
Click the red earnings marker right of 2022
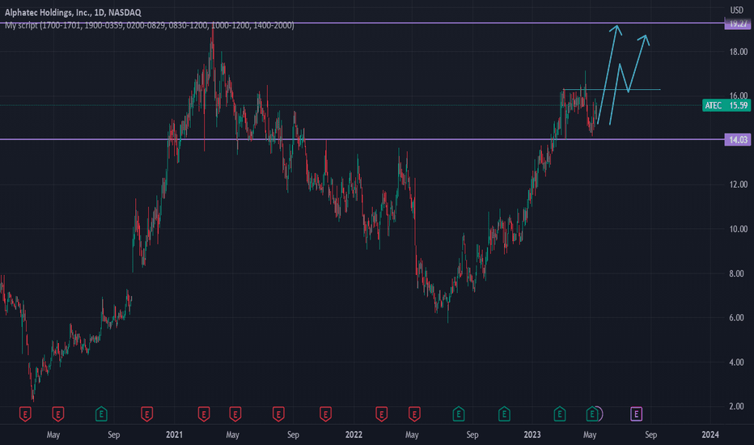click(381, 413)
